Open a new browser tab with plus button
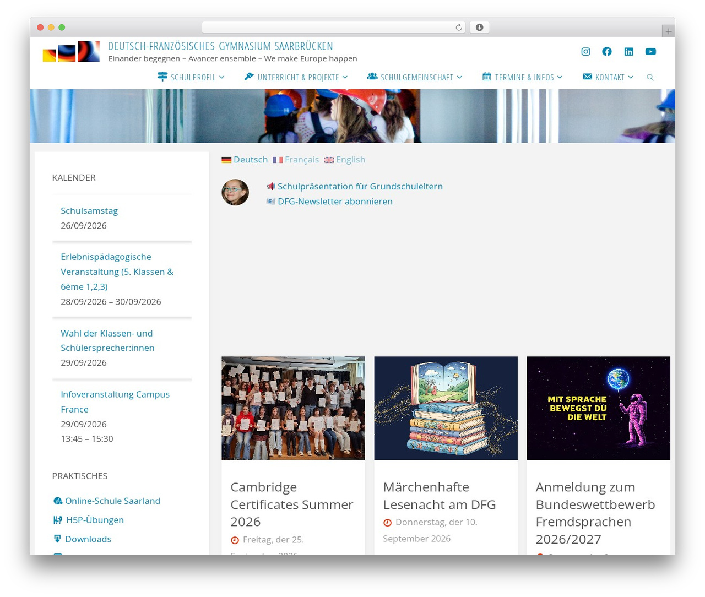The image size is (705, 597). 668,31
